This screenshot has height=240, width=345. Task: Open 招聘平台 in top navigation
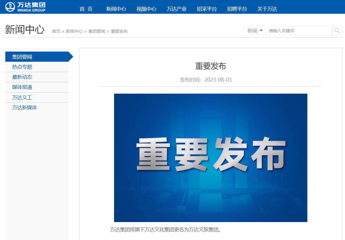(237, 9)
